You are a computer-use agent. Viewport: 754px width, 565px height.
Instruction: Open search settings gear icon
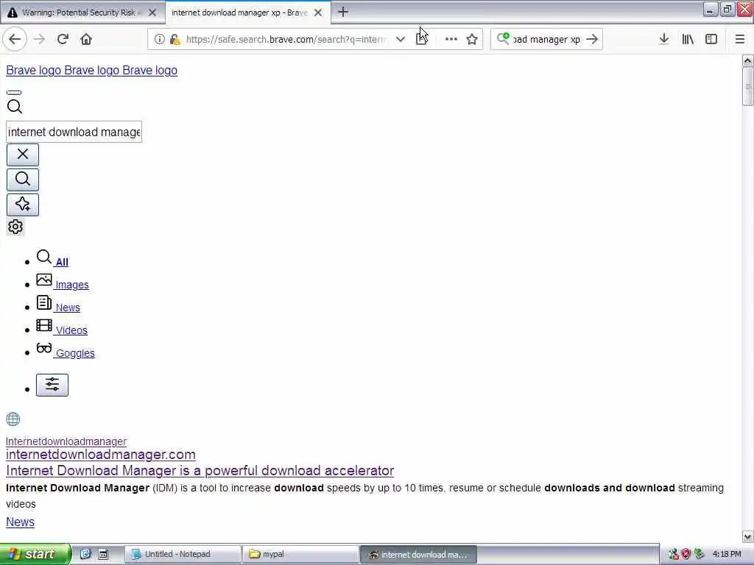(15, 227)
